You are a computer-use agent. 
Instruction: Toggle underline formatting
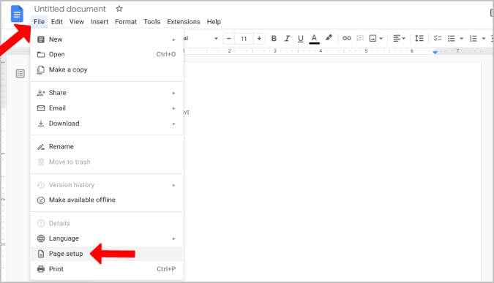301,39
